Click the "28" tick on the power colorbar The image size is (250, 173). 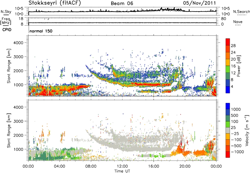233,46
